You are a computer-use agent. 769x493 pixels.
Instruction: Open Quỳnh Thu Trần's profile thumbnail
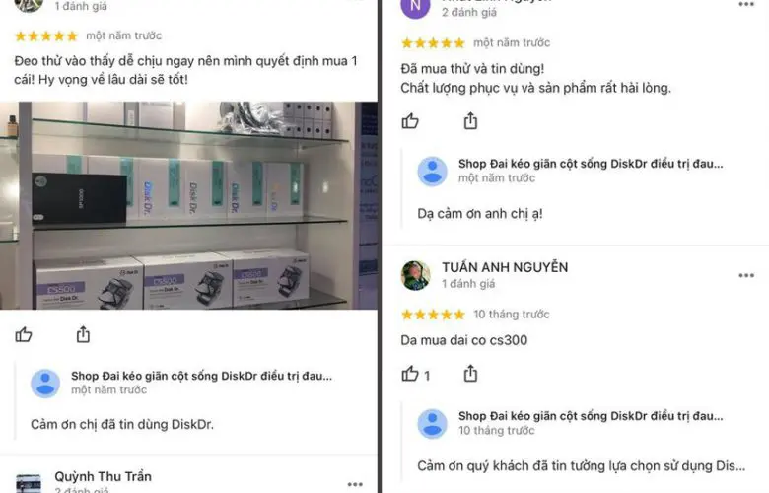coord(28,483)
